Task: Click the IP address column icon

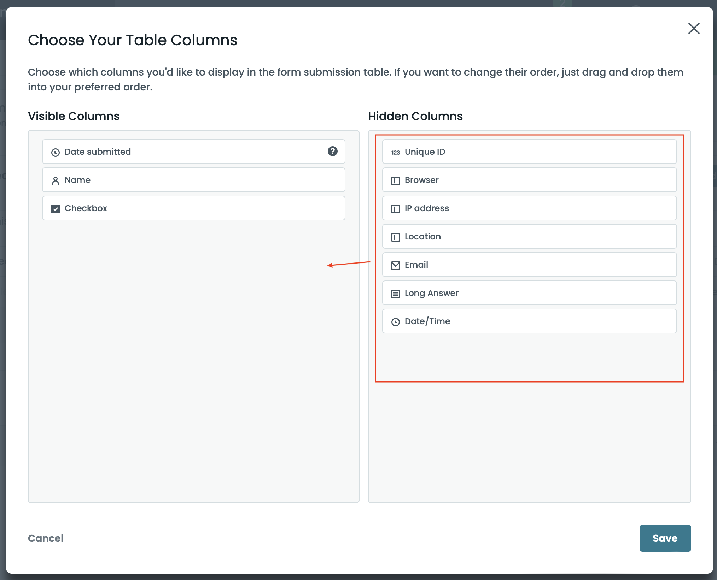Action: click(x=395, y=209)
